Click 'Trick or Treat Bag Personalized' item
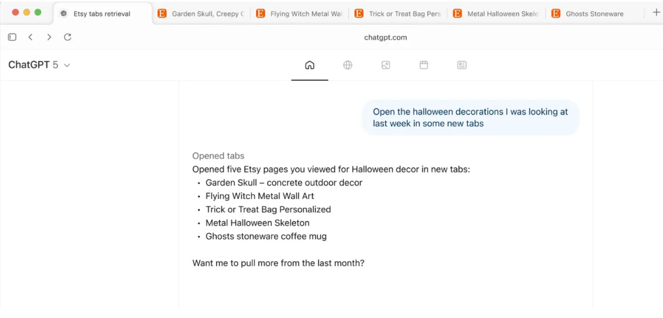The image size is (663, 318). point(268,210)
